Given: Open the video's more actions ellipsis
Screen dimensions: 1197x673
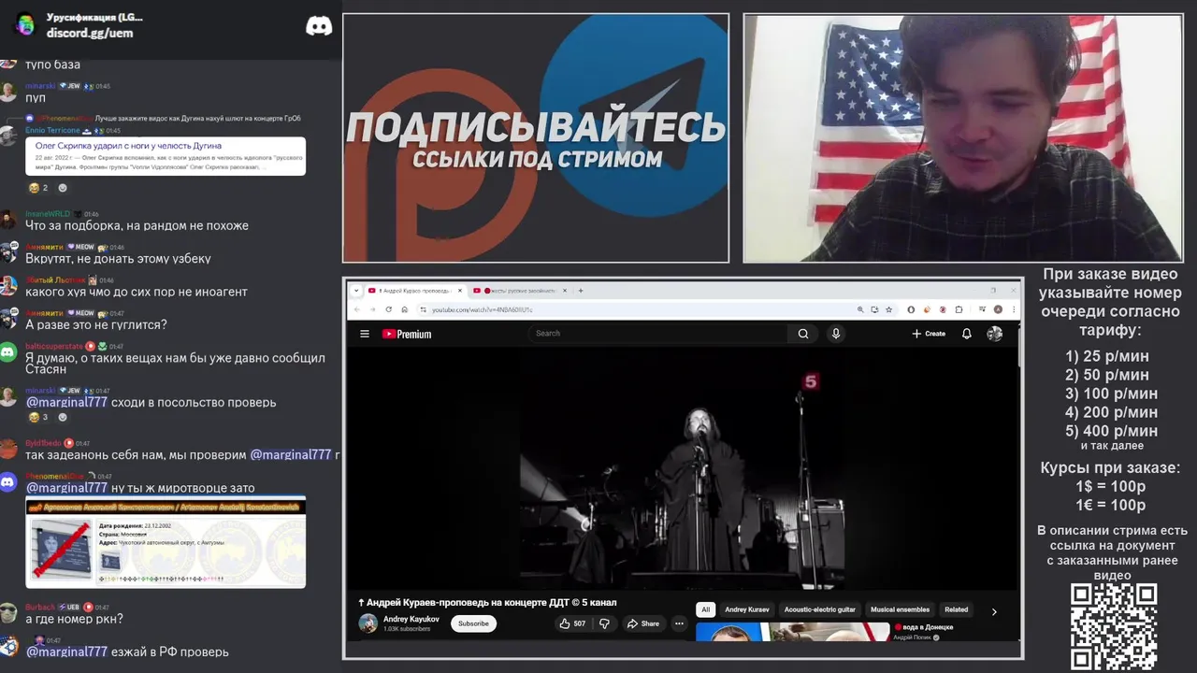Looking at the screenshot, I should pyautogui.click(x=679, y=623).
